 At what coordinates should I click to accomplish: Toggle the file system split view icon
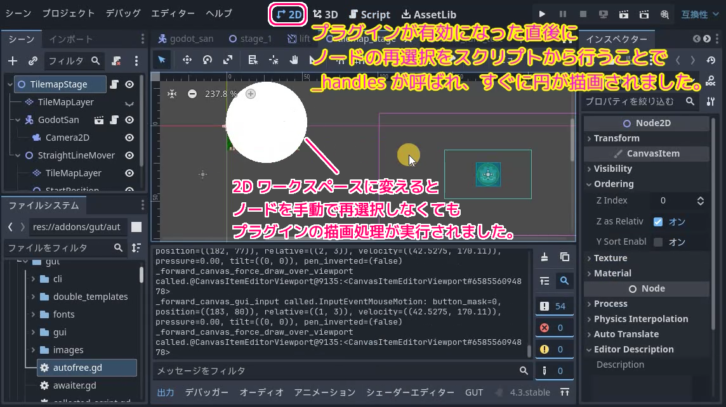click(x=136, y=226)
